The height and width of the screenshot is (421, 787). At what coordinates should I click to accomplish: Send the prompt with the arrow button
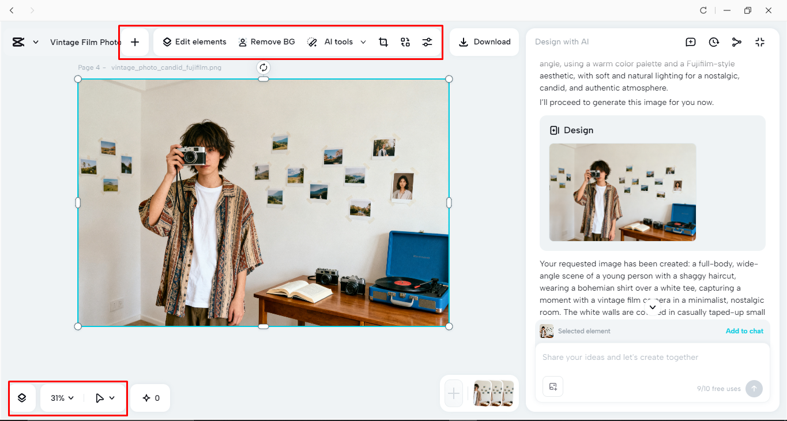click(754, 389)
